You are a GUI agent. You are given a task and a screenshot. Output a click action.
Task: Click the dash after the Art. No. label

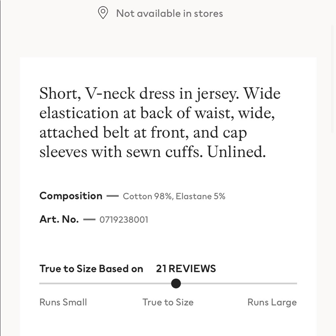tap(89, 219)
